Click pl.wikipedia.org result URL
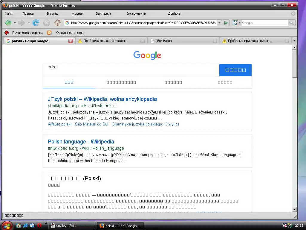 coord(82,106)
